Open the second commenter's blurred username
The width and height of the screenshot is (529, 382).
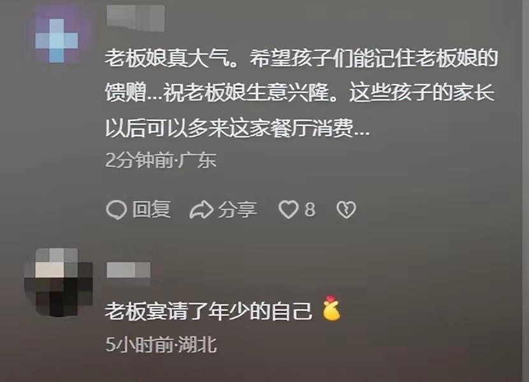[x=129, y=270]
